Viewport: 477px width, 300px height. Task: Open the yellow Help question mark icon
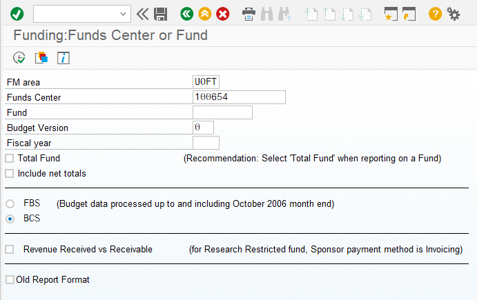[x=435, y=14]
